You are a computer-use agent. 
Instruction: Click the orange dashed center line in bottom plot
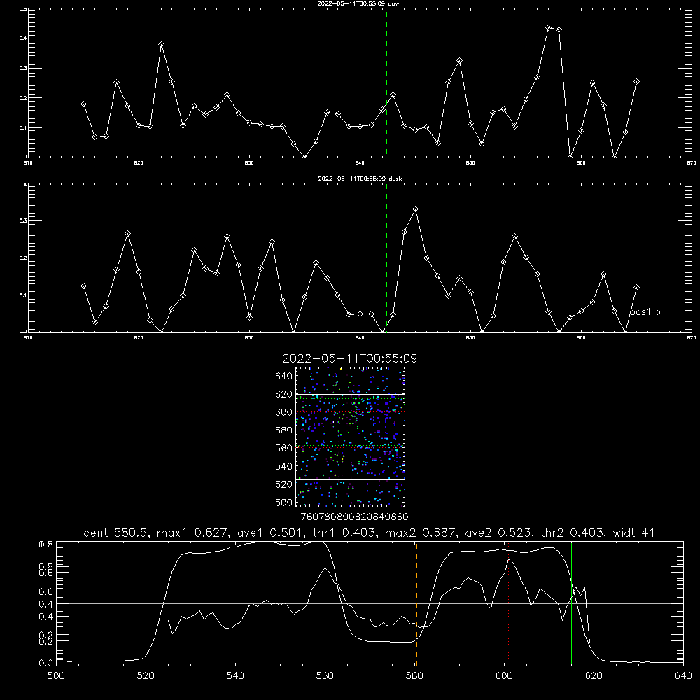click(x=416, y=603)
